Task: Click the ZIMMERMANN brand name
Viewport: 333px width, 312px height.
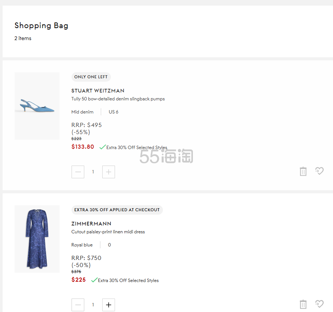Action: point(91,224)
